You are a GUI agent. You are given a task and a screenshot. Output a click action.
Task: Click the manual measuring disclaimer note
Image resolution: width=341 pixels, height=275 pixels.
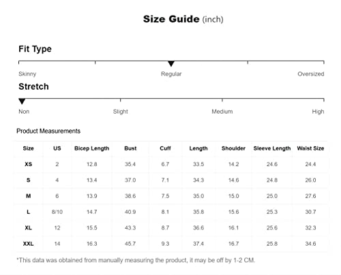coord(136,260)
